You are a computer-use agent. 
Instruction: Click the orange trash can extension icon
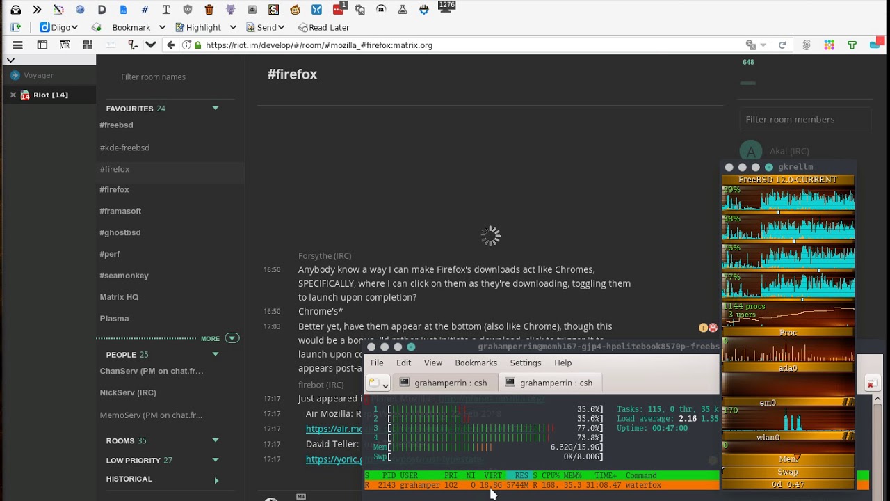coord(209,10)
